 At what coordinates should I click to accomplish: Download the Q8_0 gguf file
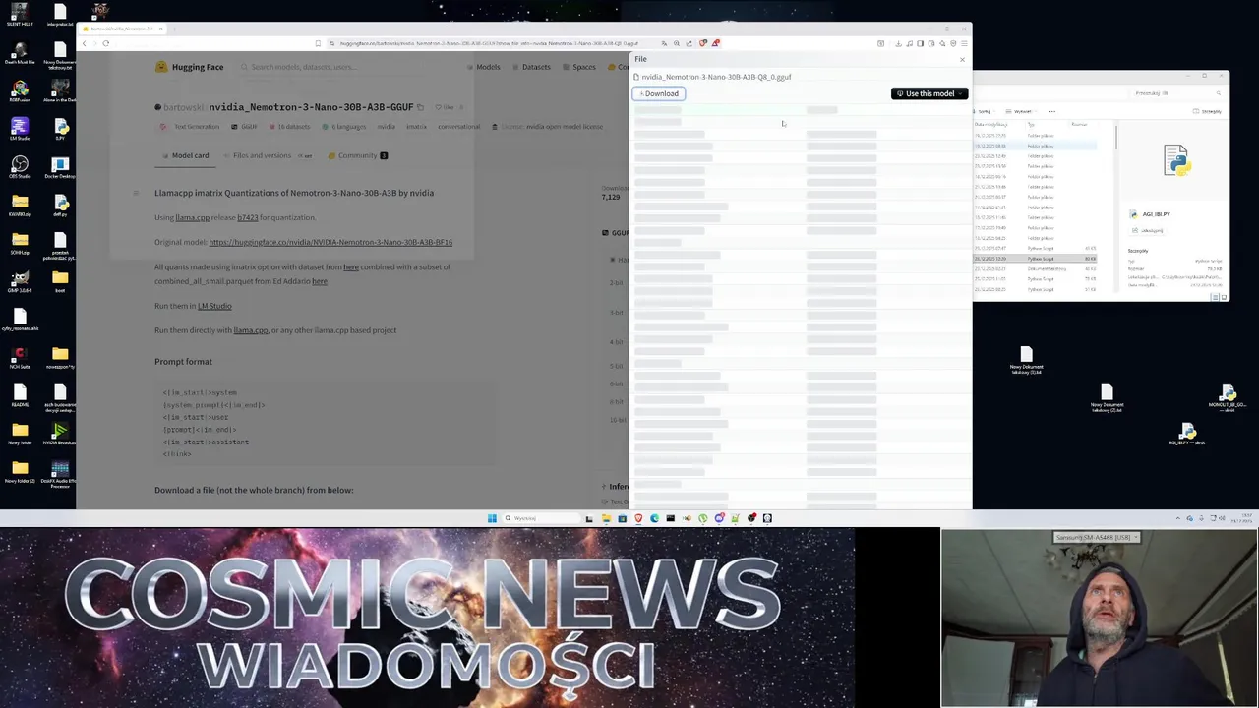[659, 93]
